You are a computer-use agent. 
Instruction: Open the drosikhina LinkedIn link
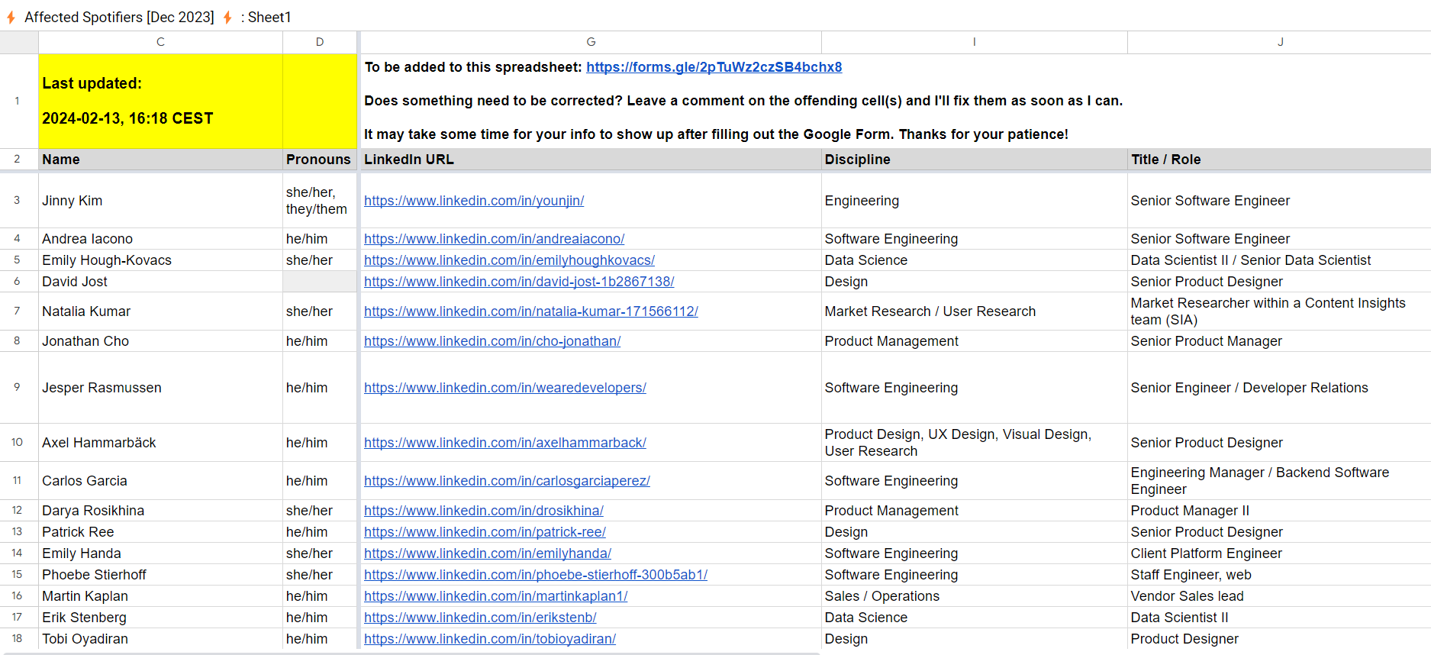(484, 511)
